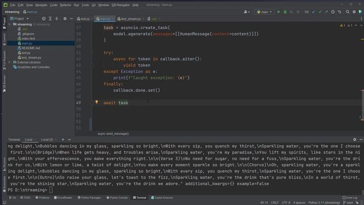Screen dimensions: 364x205
Task: Open the Navigate menu
Action: pyautogui.click(x=41, y=5)
